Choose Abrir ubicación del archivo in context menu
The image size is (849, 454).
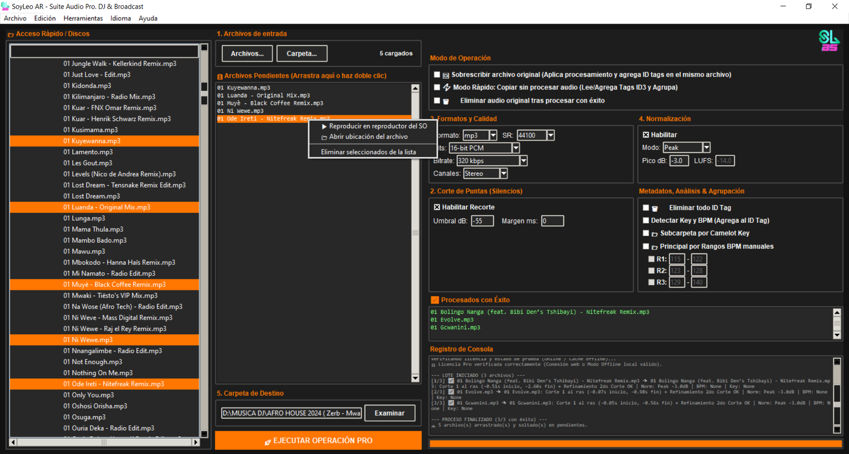tap(372, 137)
